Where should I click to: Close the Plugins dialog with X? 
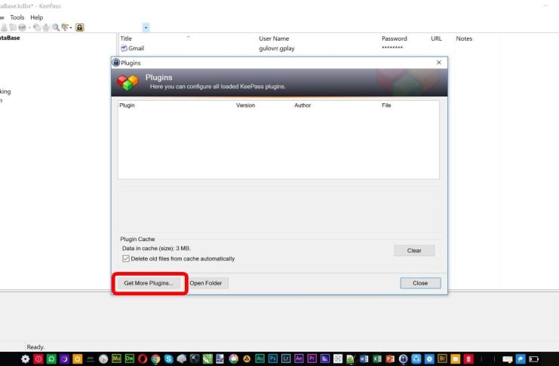pos(439,63)
